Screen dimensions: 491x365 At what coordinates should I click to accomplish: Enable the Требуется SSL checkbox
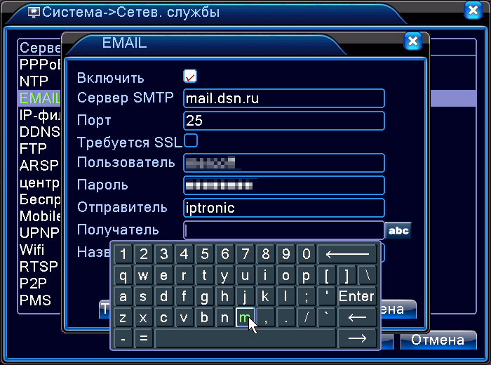191,140
